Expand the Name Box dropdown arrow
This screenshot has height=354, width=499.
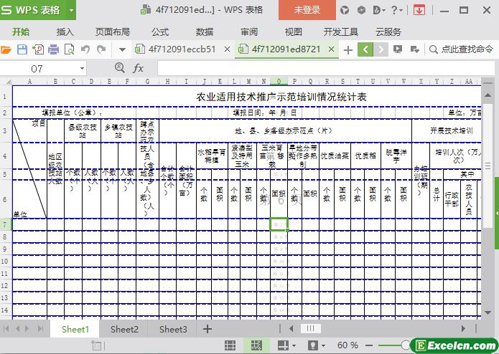(x=83, y=68)
